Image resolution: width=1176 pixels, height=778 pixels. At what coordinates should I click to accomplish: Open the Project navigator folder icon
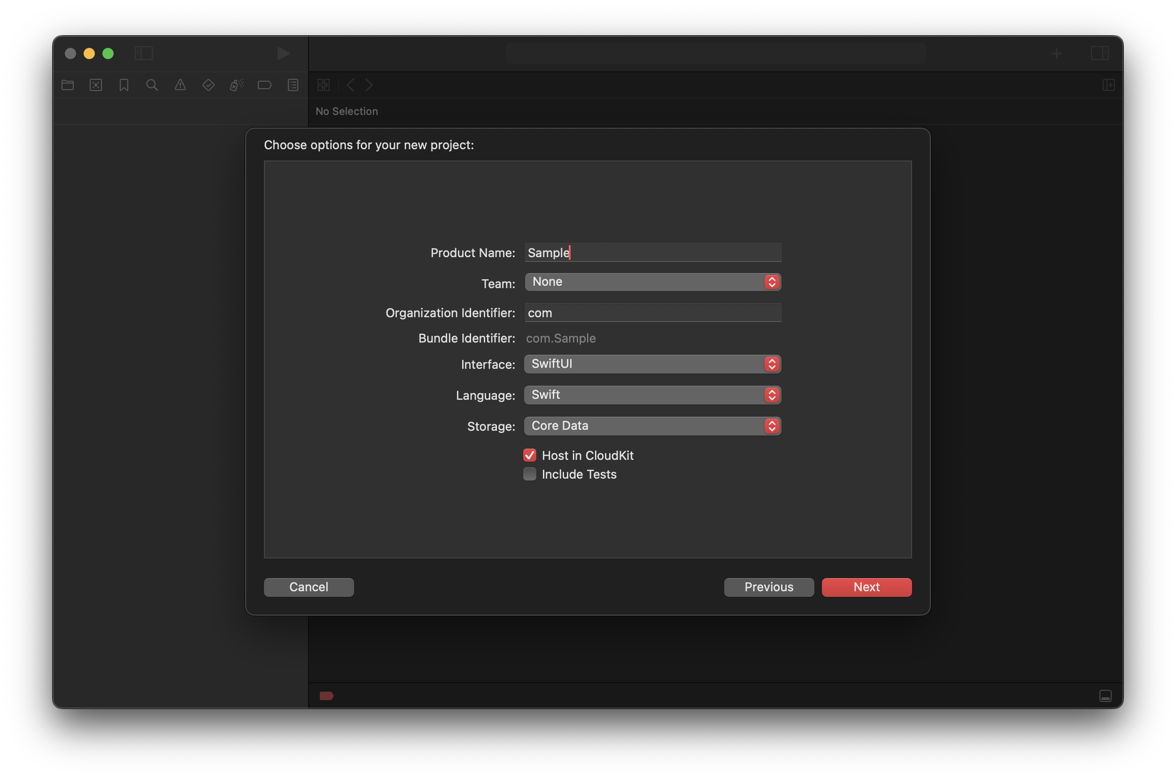click(x=68, y=85)
